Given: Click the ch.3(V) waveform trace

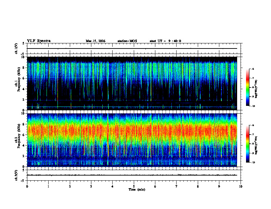Looking at the screenshot, I should point(132,175).
